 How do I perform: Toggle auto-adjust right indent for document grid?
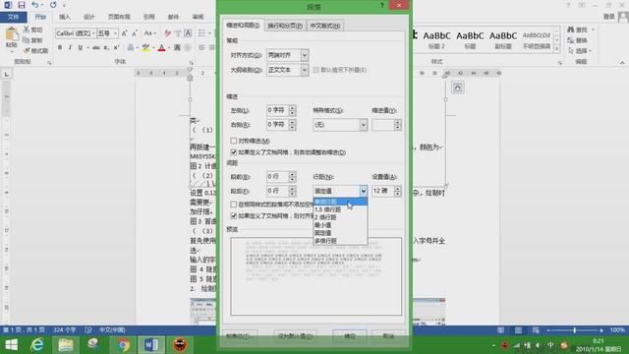click(x=234, y=152)
